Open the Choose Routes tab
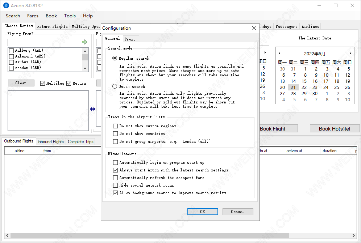This screenshot has width=361, height=243. [18, 26]
